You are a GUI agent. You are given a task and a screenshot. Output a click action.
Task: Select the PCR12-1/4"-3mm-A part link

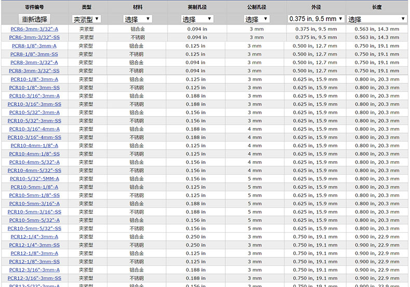34,237
